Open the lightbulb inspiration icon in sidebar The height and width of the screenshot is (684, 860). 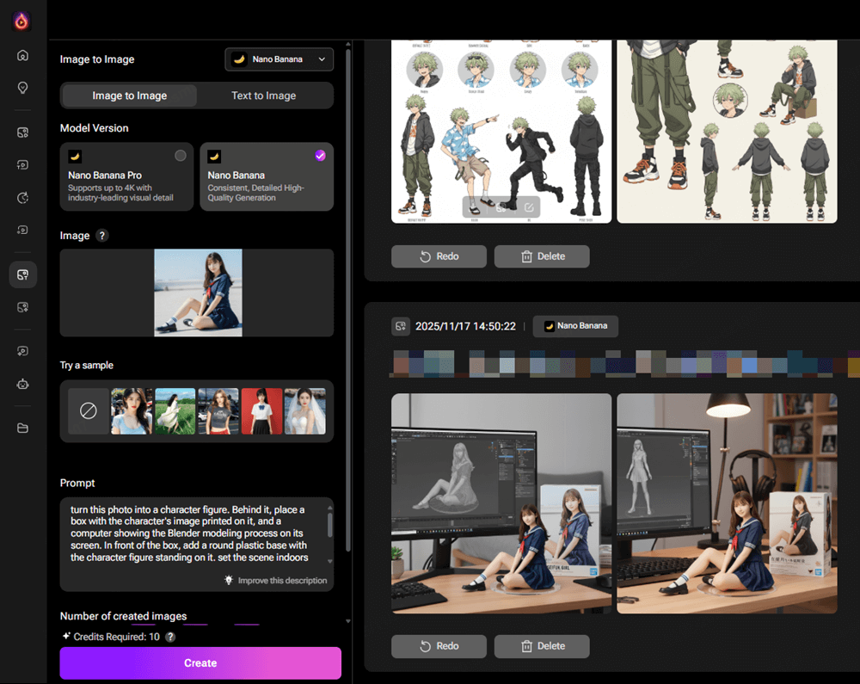coord(22,88)
